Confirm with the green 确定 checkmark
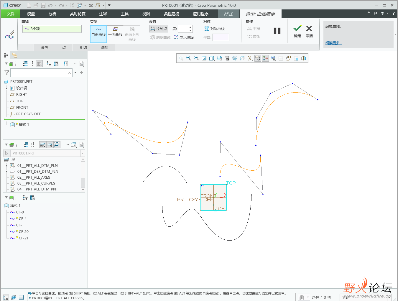The height and width of the screenshot is (301, 398). [x=297, y=31]
